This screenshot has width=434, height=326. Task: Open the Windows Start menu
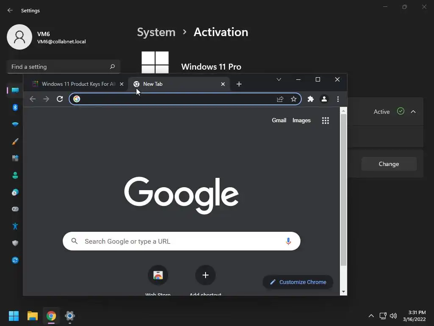tap(14, 316)
